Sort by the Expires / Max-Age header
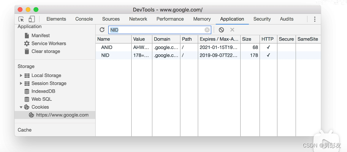 pyautogui.click(x=219, y=39)
